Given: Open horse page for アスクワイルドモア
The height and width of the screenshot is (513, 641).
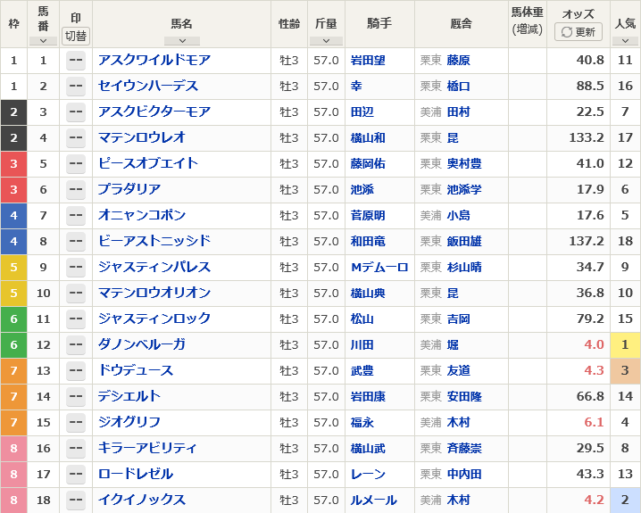Looking at the screenshot, I should [x=154, y=60].
